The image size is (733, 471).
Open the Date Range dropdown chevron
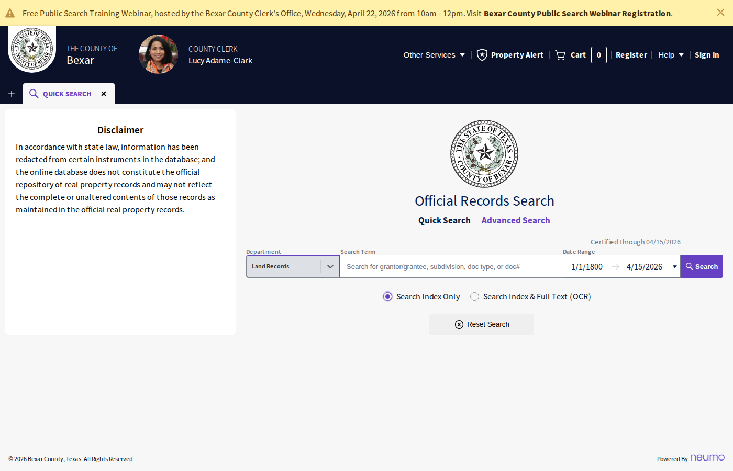674,266
